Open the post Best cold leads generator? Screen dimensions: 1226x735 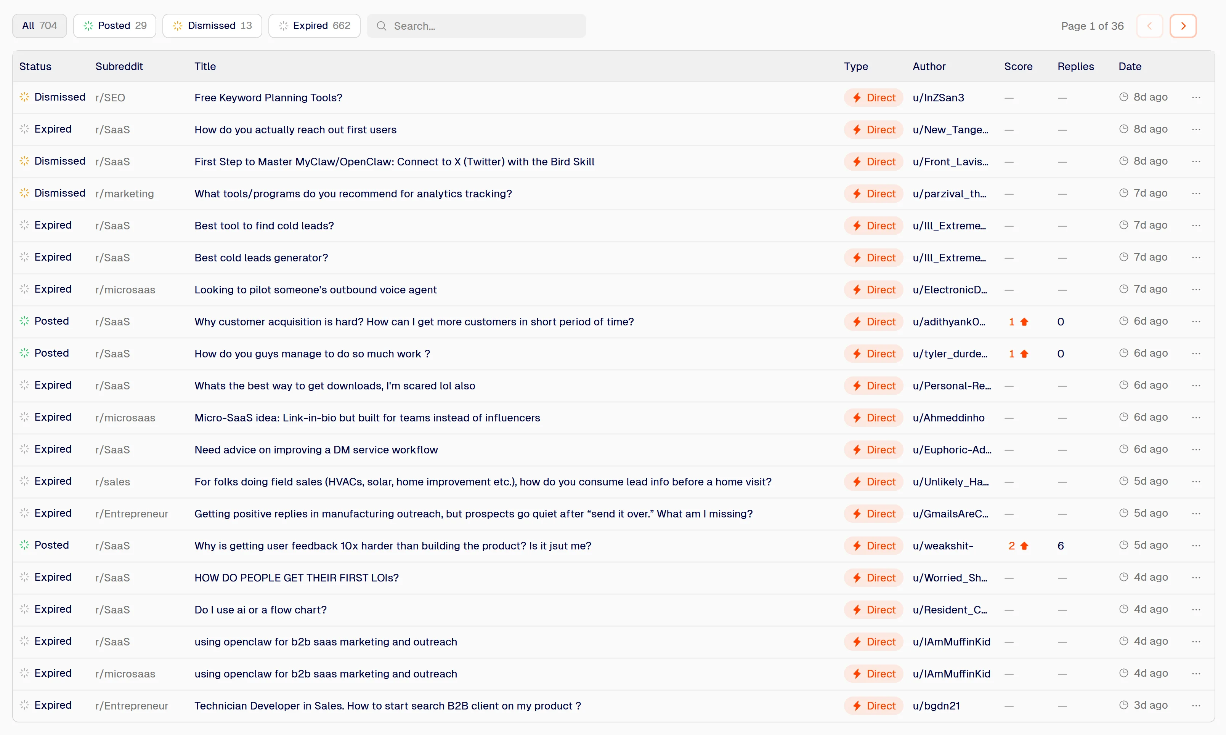[261, 258]
